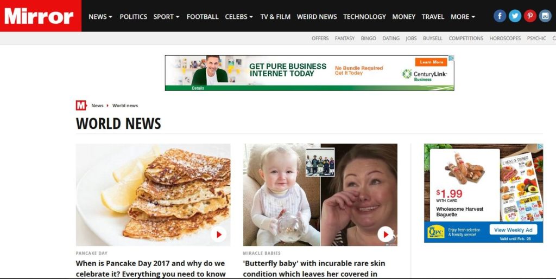Open the Mirror Twitter icon
556x279 pixels.
pyautogui.click(x=515, y=16)
